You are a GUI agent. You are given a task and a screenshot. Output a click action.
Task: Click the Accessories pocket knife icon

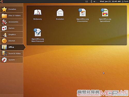point(4,22)
